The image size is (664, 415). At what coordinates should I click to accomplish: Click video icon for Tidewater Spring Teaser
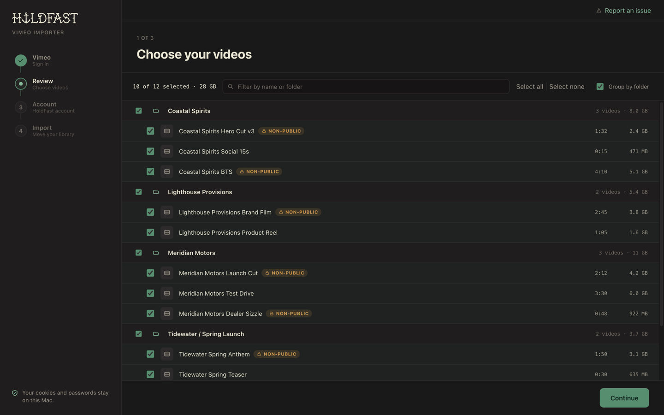click(x=167, y=375)
